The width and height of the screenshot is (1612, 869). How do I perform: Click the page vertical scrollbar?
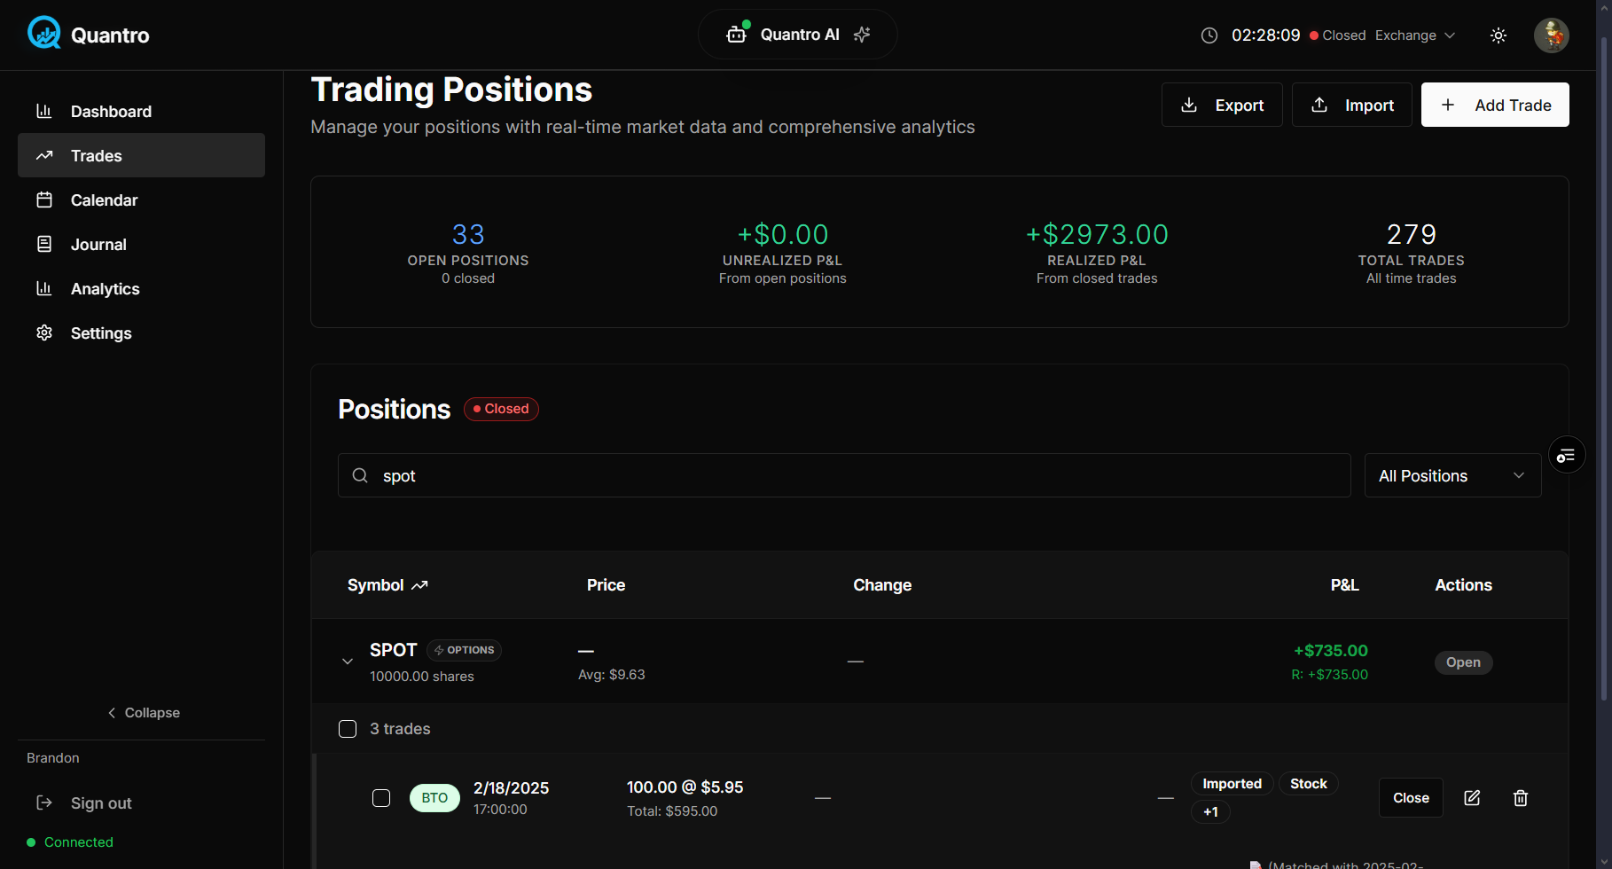click(x=1603, y=368)
